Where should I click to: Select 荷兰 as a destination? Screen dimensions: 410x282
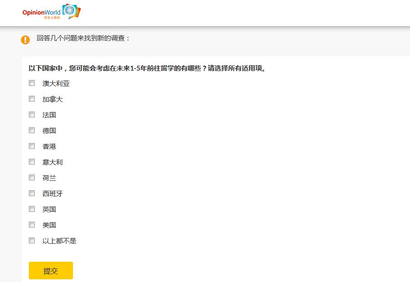tap(32, 177)
